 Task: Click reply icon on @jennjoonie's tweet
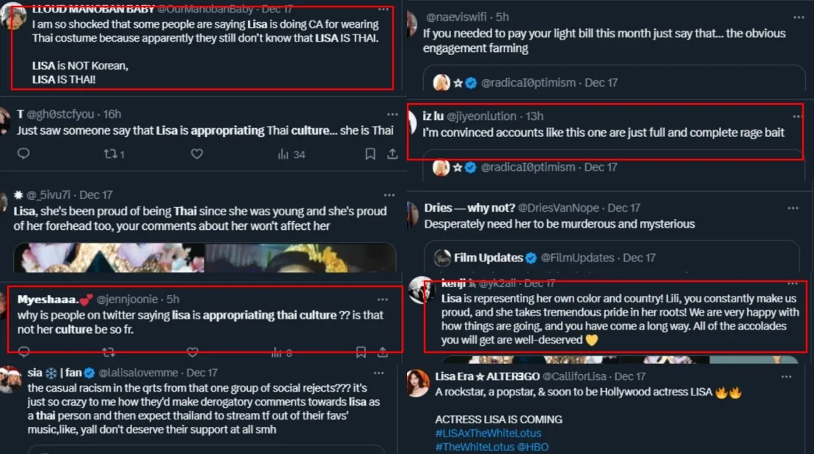coord(23,353)
